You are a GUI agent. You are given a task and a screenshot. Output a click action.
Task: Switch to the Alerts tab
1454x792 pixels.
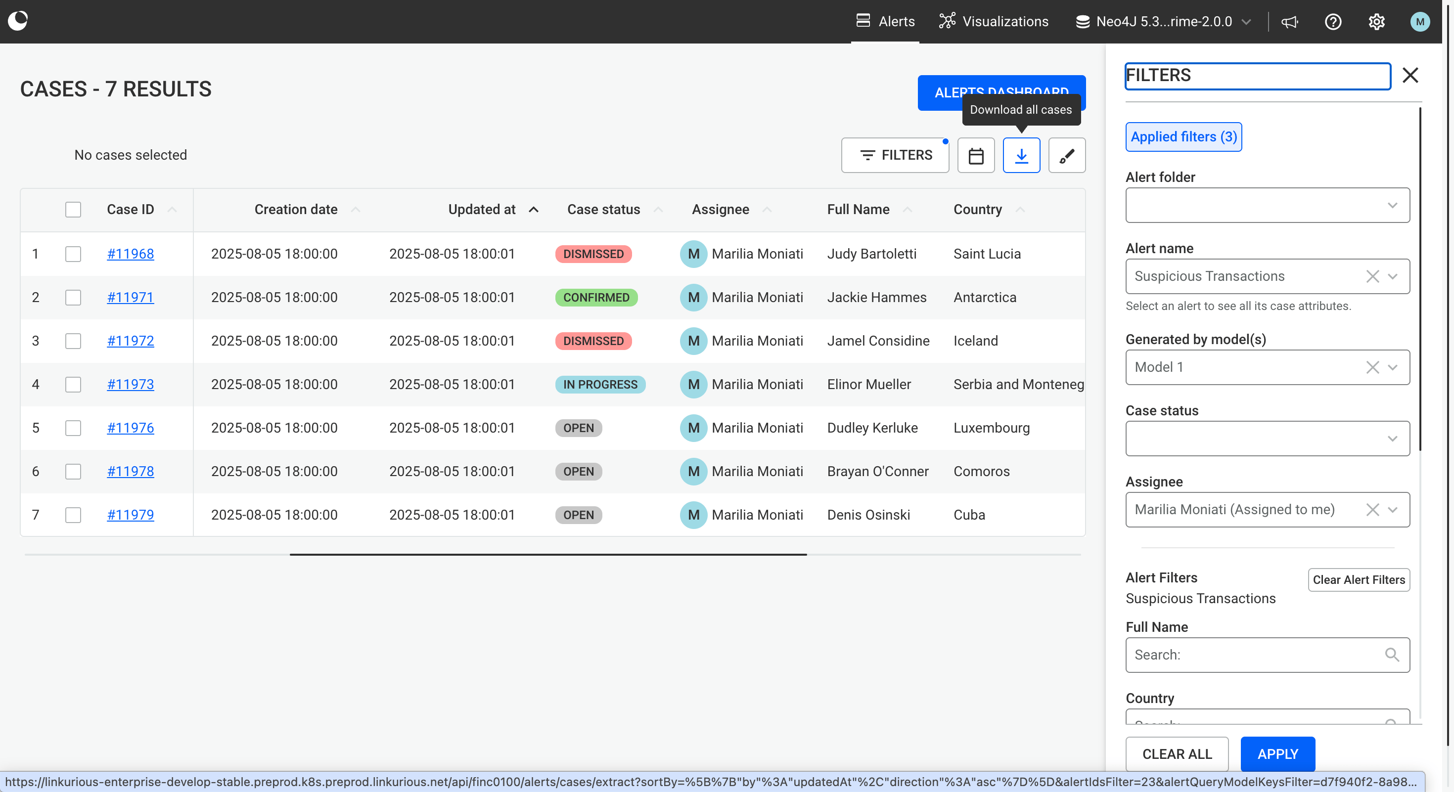click(x=885, y=21)
